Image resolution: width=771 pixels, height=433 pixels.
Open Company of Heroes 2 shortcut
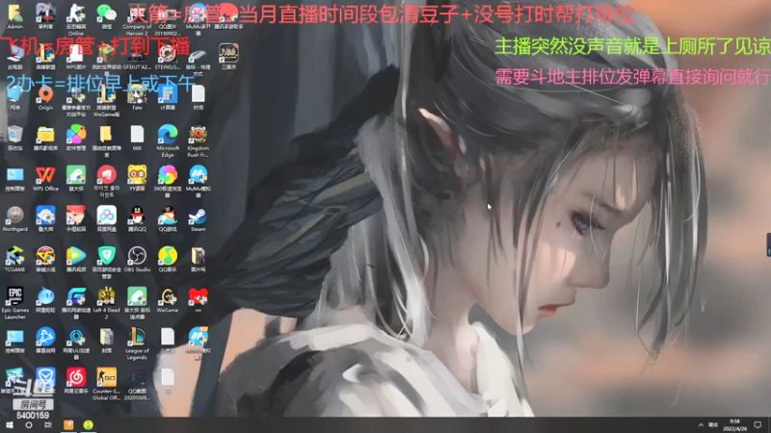click(137, 18)
